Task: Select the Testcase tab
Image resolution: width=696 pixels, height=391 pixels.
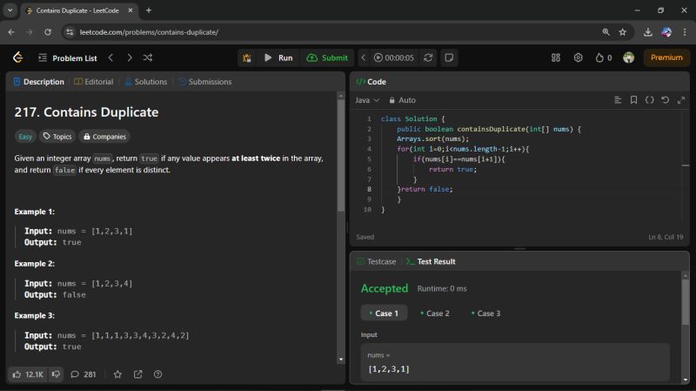Action: 376,261
